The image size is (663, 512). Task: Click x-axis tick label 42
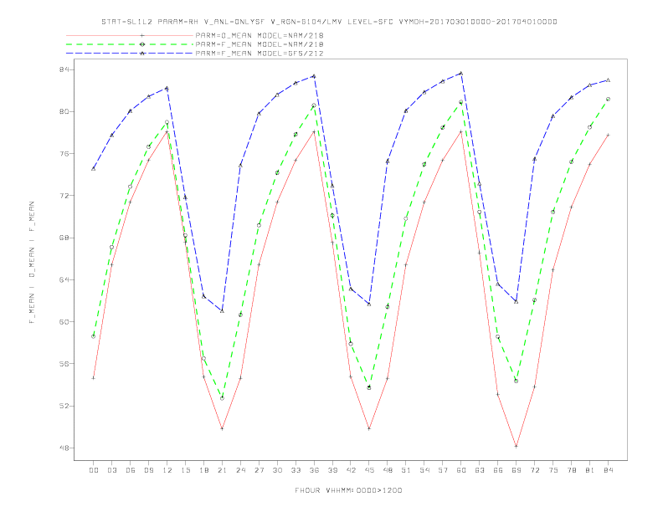[351, 470]
